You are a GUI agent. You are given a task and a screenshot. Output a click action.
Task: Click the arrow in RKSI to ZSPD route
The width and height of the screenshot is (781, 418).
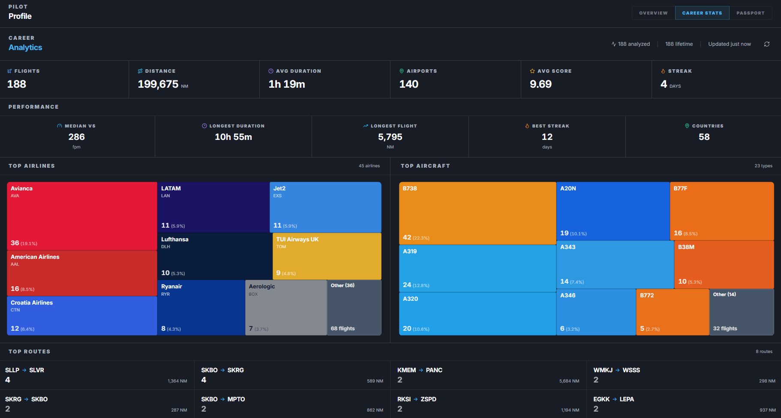[416, 399]
